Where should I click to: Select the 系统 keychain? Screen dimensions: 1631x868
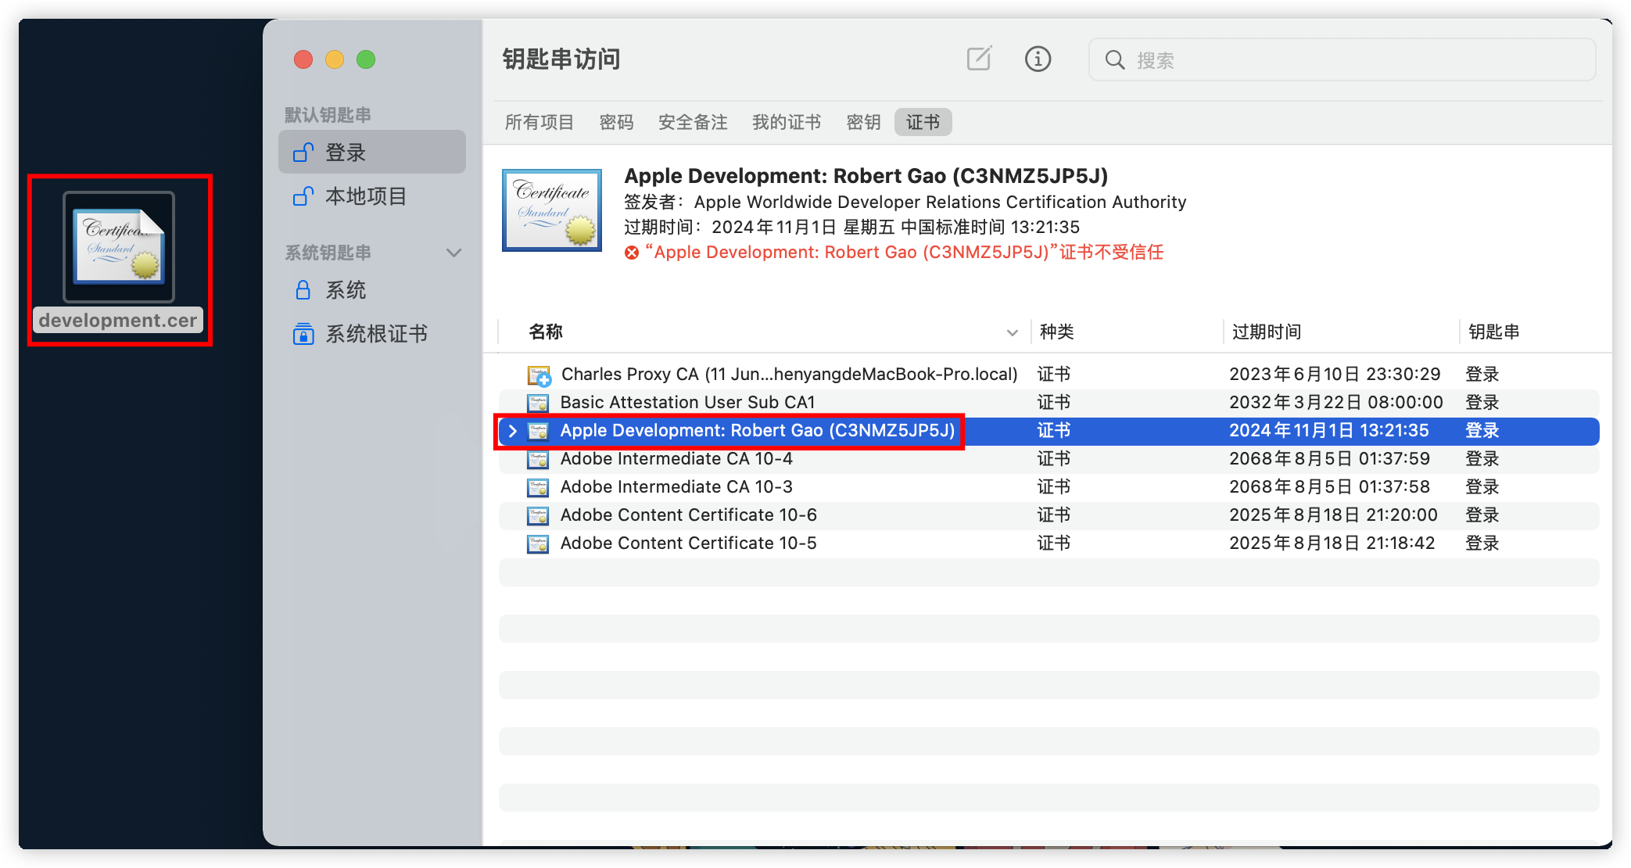pyautogui.click(x=372, y=290)
